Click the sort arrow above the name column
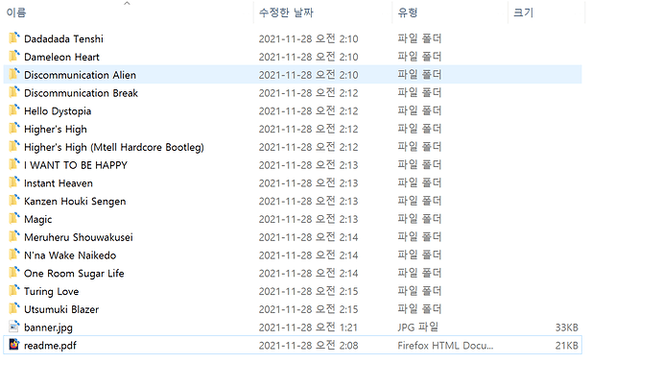 click(x=127, y=4)
